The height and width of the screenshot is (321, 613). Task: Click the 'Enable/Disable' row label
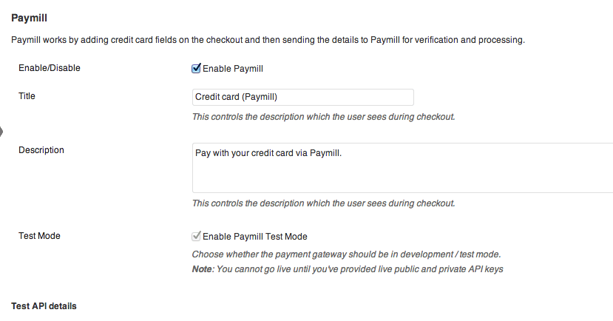[50, 68]
